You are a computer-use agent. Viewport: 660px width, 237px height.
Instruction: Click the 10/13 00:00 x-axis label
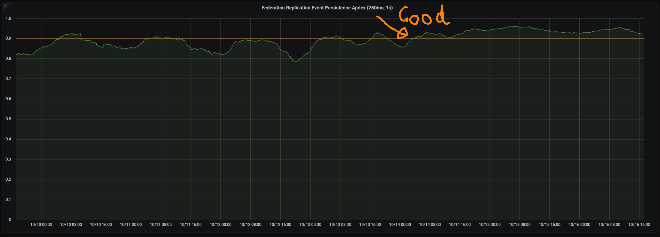tap(310, 224)
